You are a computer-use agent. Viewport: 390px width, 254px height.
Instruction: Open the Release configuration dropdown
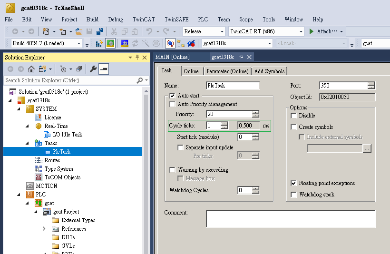click(x=204, y=31)
